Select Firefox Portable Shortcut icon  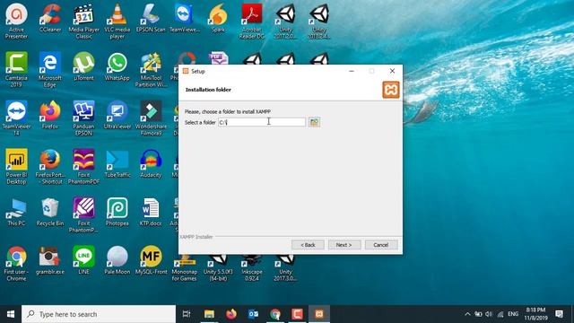click(x=50, y=166)
